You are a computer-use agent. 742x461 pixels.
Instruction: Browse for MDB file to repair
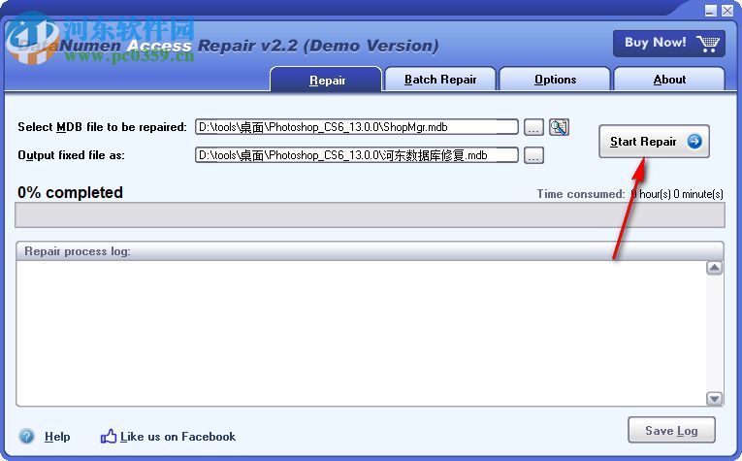(x=533, y=127)
